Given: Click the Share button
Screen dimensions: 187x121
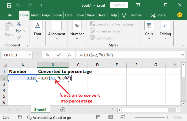Looking at the screenshot, I should [x=158, y=15].
